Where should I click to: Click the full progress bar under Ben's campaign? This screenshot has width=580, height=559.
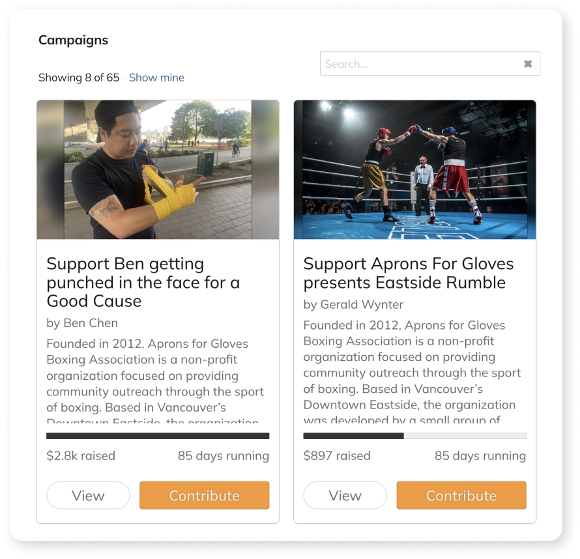pos(158,436)
